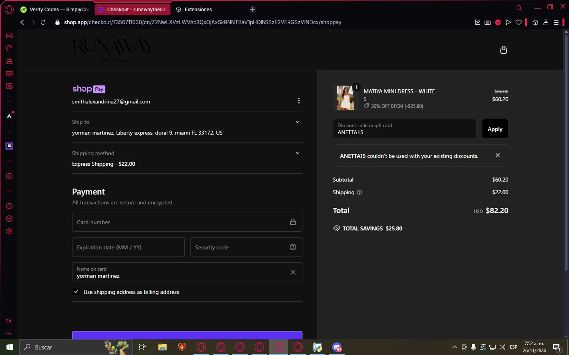Switch to the Checkout runawaythelabel tab
The image size is (569, 355).
click(132, 9)
